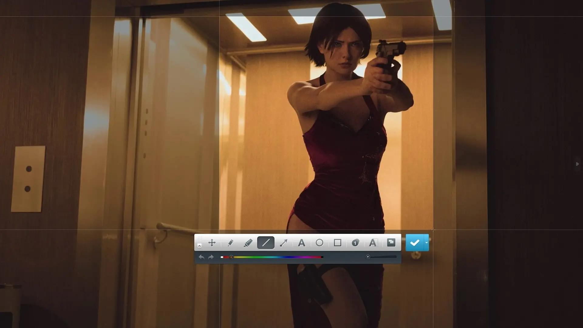Viewport: 583px width, 328px height.
Task: Select the pencil drawing tool
Action: (230, 243)
